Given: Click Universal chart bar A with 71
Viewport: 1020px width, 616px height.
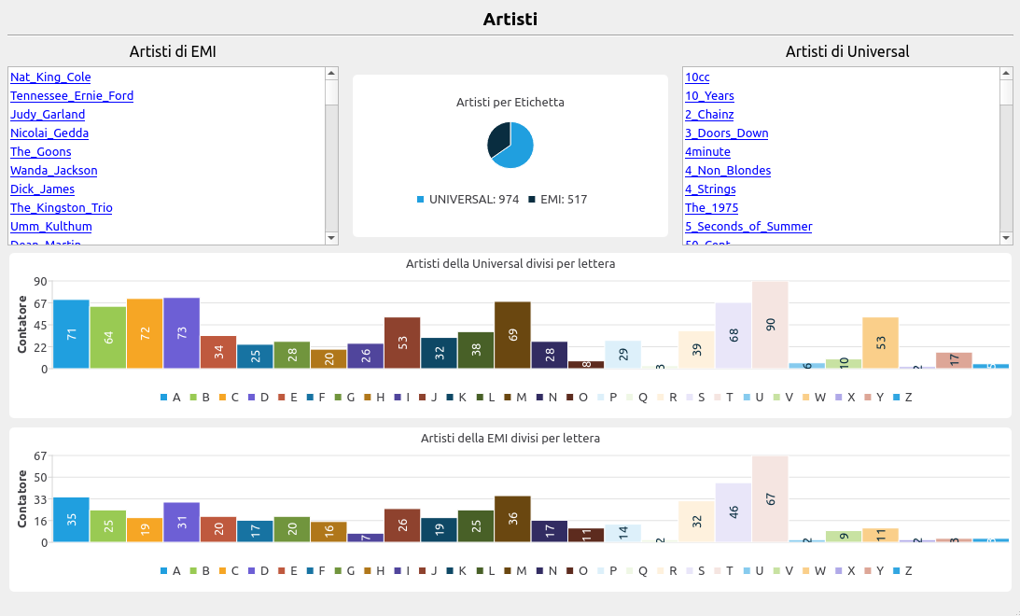Looking at the screenshot, I should [71, 334].
